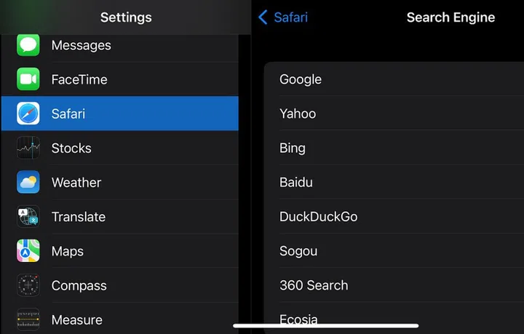The width and height of the screenshot is (524, 334).
Task: Tap the FaceTime camera icon
Action: coord(28,79)
